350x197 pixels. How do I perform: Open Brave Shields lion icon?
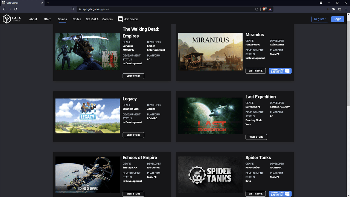tap(264, 9)
